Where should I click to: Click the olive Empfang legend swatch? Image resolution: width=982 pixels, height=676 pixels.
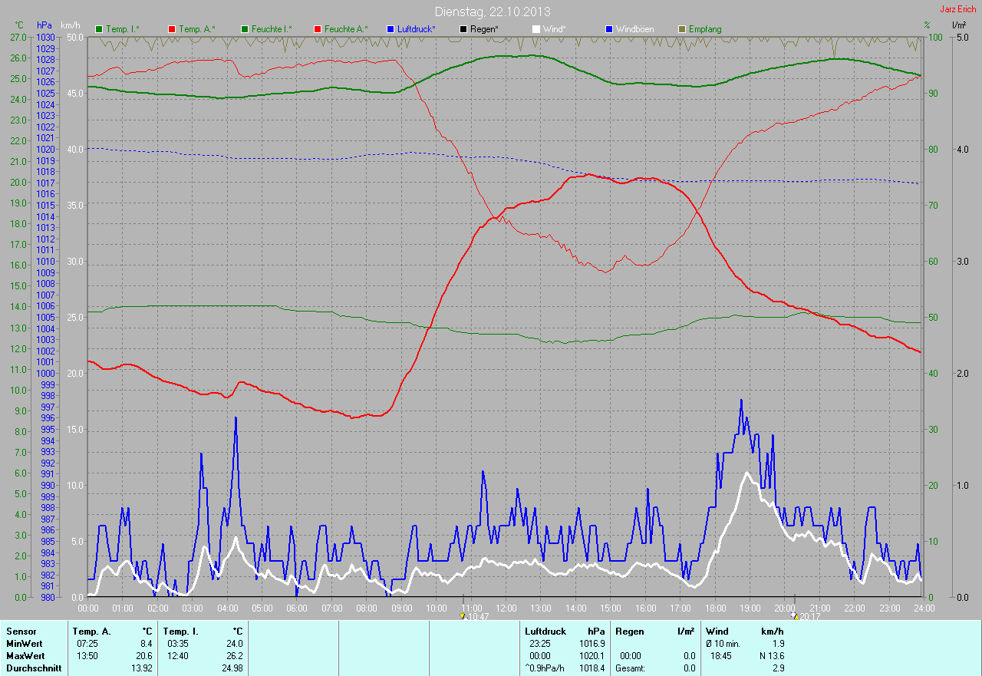tap(682, 29)
